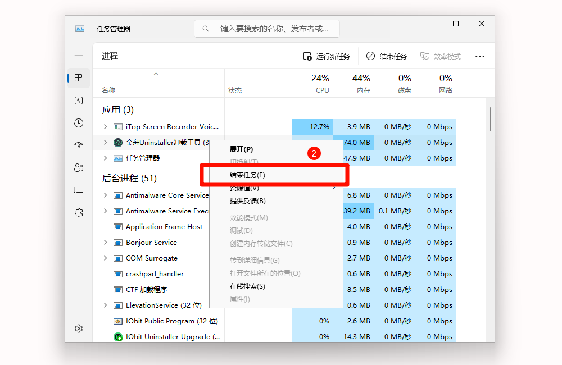562x365 pixels.
Task: Click the 结束任务 toolbar button
Action: pyautogui.click(x=387, y=56)
